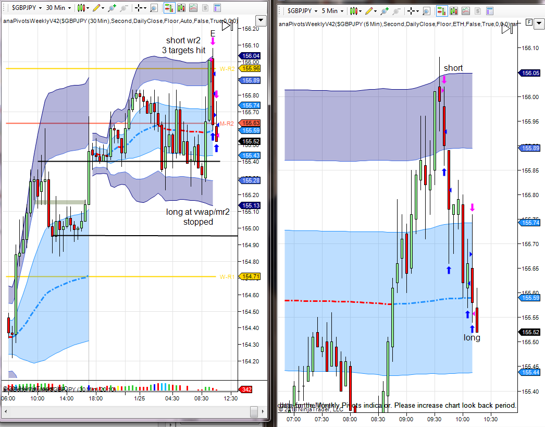The height and width of the screenshot is (427, 545).
Task: Click zoom frame magnifier icon in 5 Min chart
Action: (426, 11)
